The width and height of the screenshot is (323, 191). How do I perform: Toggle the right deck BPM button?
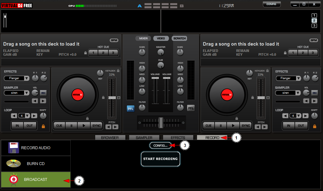[313, 40]
